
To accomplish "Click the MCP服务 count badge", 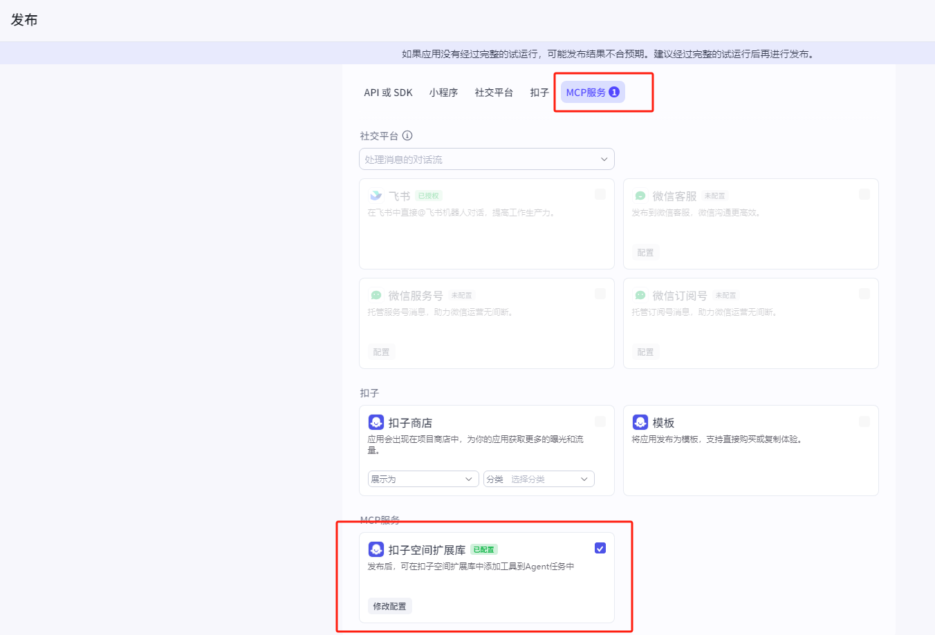I will (x=614, y=92).
